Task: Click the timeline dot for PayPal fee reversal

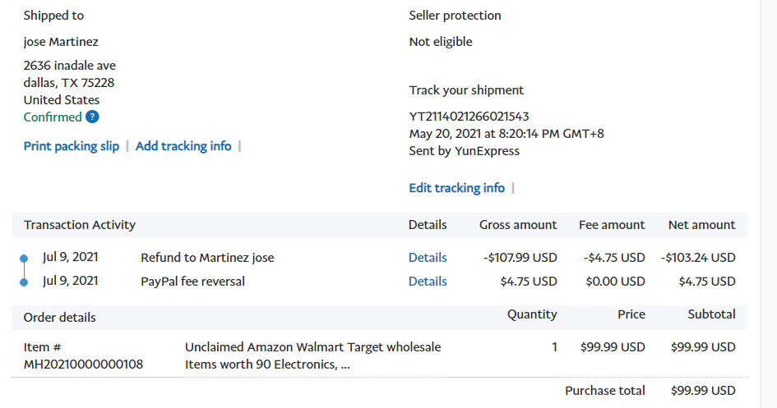Action: [x=24, y=282]
